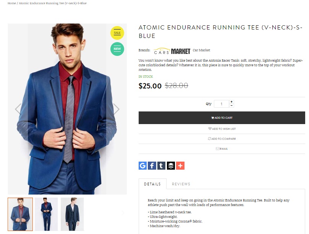Decrease quantity using the minus stepper
309x234 pixels.
[232, 105]
